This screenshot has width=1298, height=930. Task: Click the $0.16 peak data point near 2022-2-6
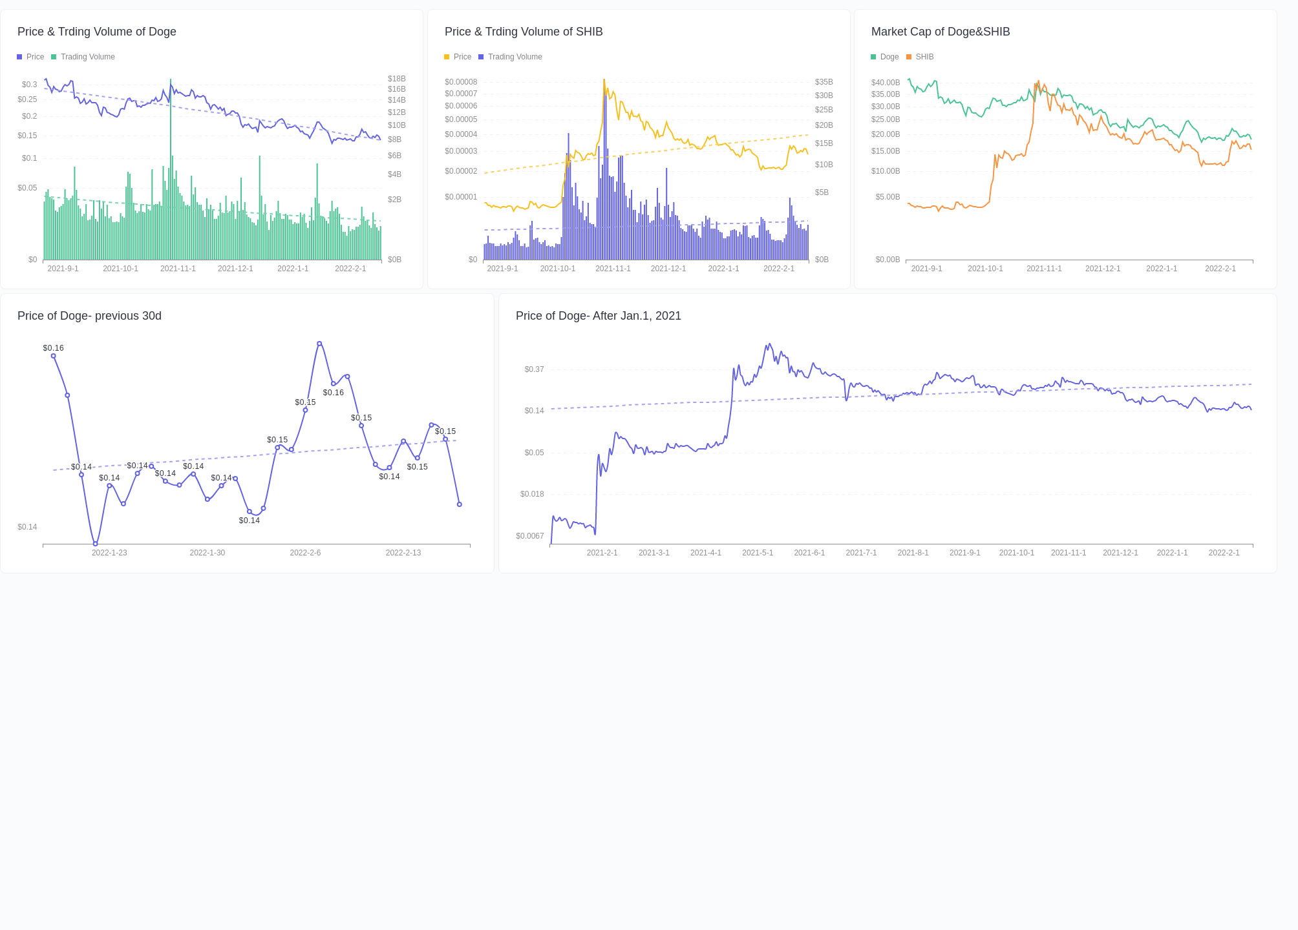(x=319, y=343)
